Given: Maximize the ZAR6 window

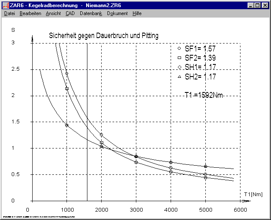Looking at the screenshot, I should click(x=257, y=5).
